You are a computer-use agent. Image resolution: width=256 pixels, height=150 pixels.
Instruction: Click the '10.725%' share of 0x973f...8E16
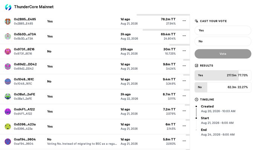tap(170, 54)
